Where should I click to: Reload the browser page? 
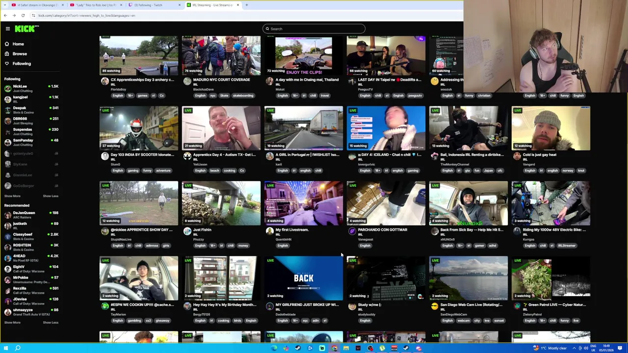coord(23,15)
